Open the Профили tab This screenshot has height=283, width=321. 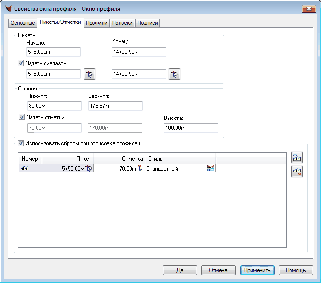(97, 23)
